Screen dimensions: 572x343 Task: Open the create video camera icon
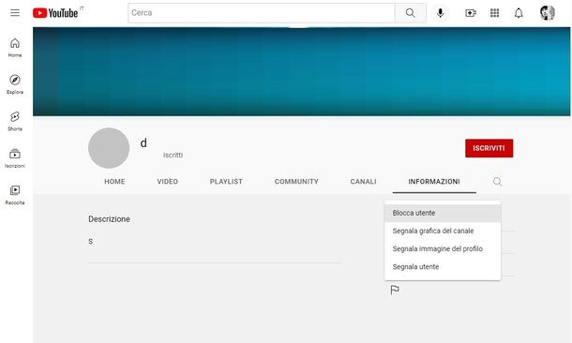pos(471,13)
